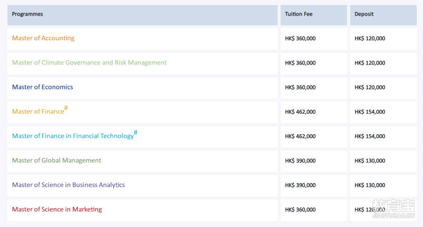Open the Master of Accounting link

point(43,38)
